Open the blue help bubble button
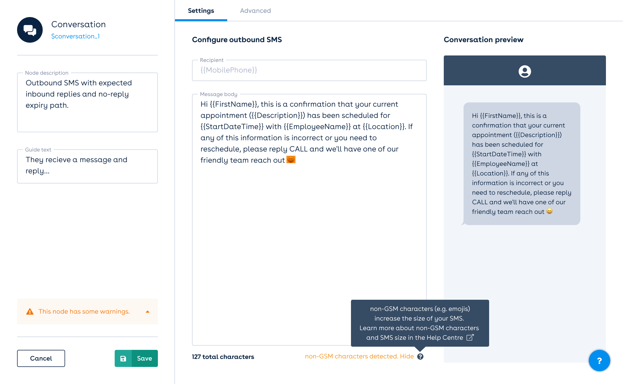 (599, 361)
